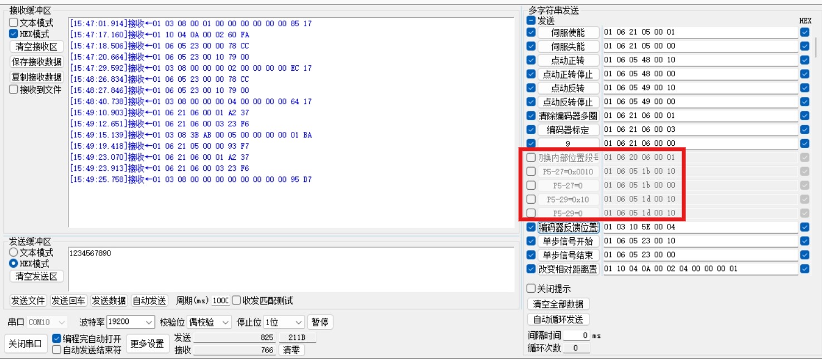
Task: Click 自动循环发送 button
Action: pyautogui.click(x=558, y=319)
